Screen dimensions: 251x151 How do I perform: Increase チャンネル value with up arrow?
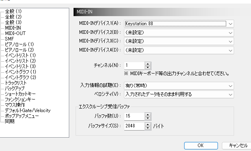click(148, 64)
